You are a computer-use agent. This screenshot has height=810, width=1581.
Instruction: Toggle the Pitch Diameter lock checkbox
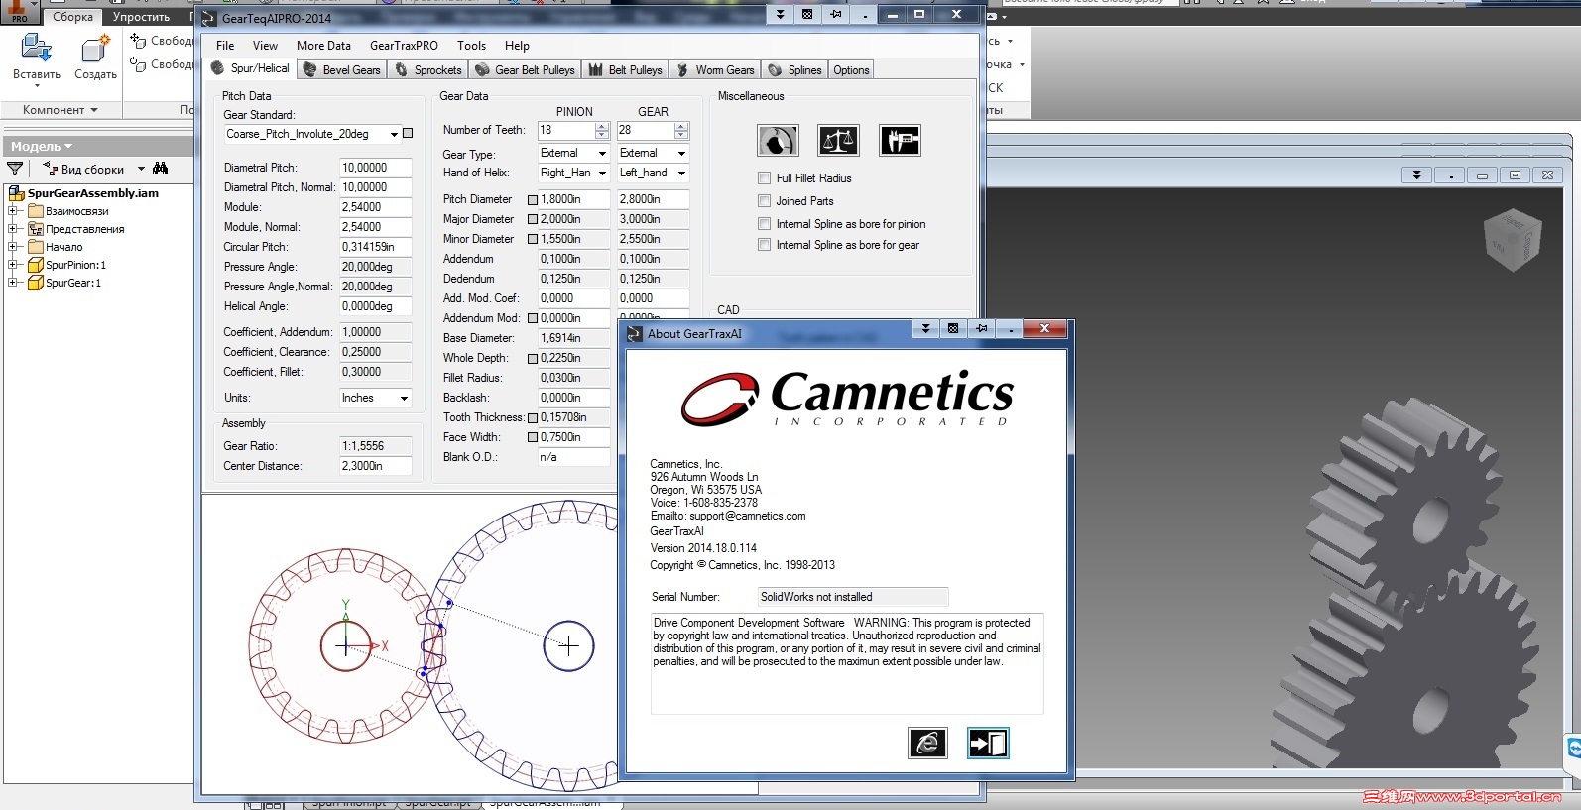pyautogui.click(x=533, y=200)
